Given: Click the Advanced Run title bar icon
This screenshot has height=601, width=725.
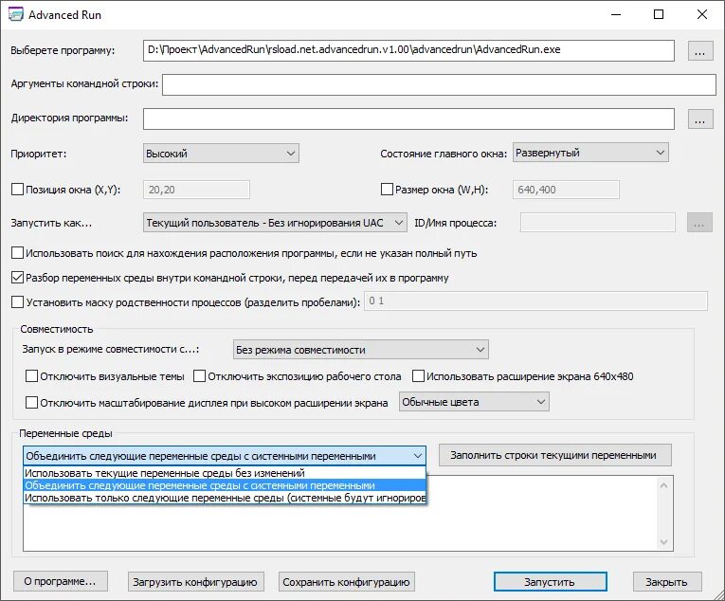Looking at the screenshot, I should click(x=16, y=14).
